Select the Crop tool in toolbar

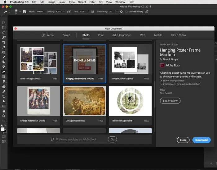pyautogui.click(x=4, y=42)
